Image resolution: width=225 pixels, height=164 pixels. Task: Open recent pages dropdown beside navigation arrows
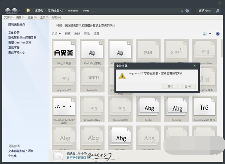pos(19,11)
